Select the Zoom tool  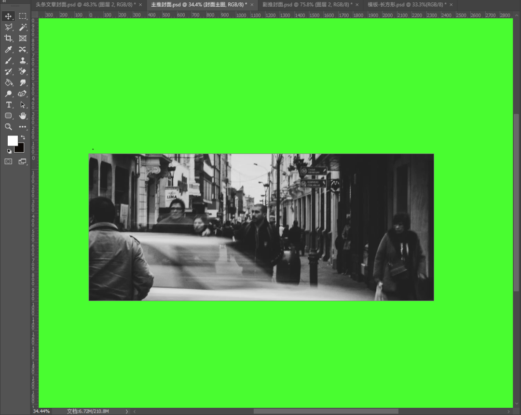[8, 126]
